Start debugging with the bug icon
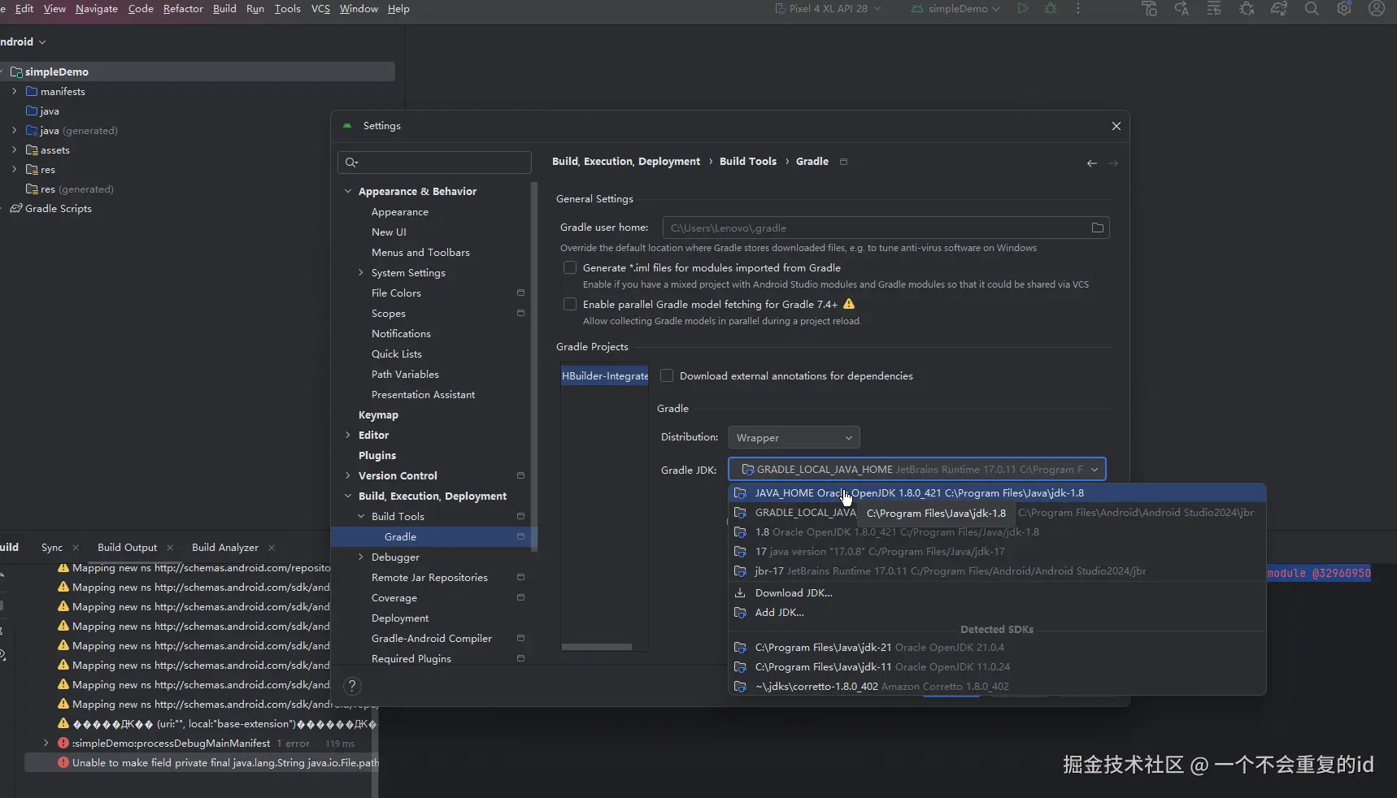The image size is (1397, 798). (1051, 9)
